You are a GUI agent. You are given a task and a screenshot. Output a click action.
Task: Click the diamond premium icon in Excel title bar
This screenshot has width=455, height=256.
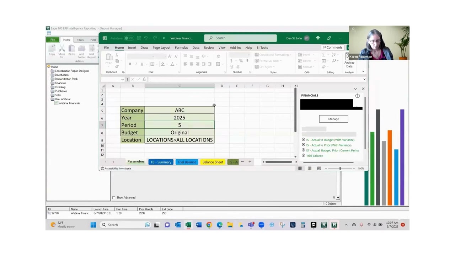click(318, 38)
